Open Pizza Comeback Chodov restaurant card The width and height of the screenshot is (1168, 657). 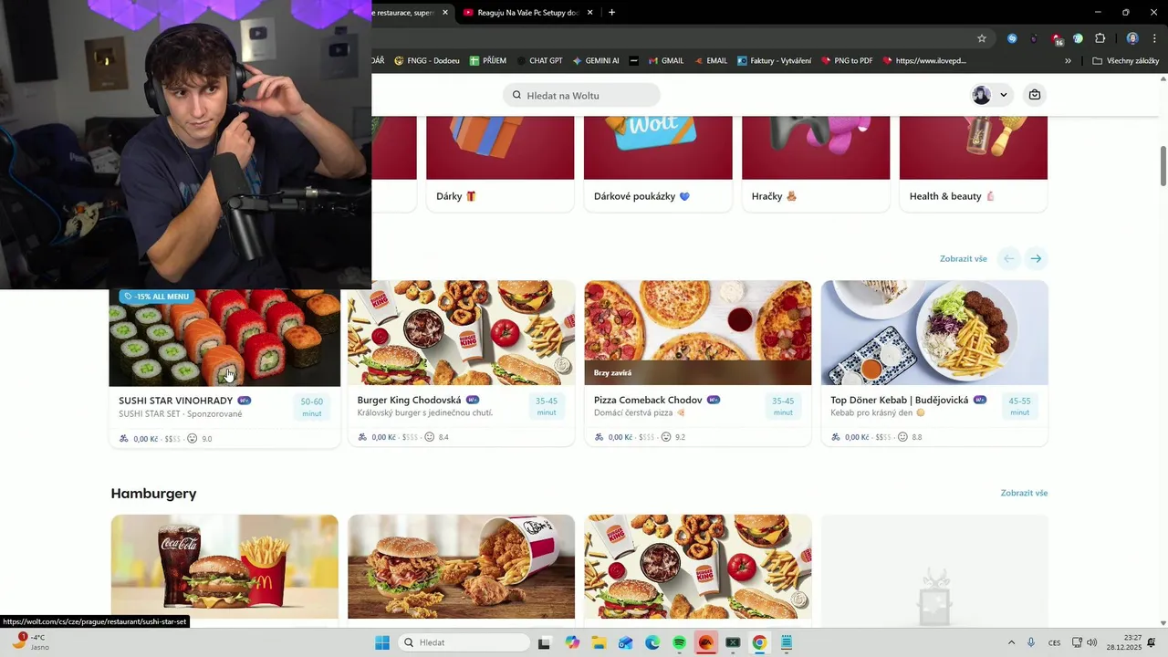pos(697,363)
